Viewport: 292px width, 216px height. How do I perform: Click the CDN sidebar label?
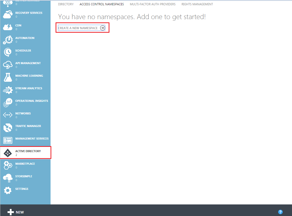[18, 25]
